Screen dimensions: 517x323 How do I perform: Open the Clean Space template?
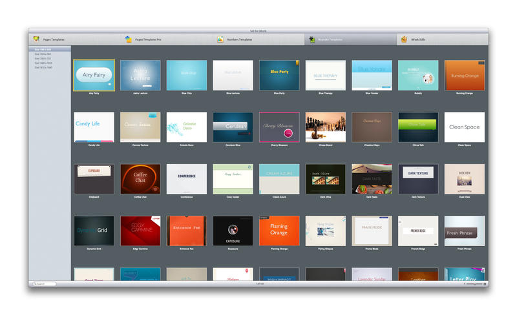[x=465, y=127]
